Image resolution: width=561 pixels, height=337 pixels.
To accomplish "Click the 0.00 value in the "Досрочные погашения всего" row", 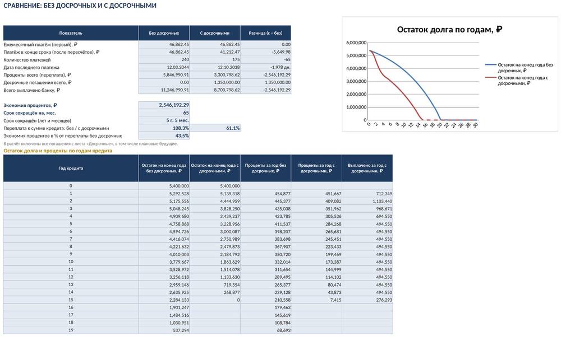I will [x=164, y=82].
